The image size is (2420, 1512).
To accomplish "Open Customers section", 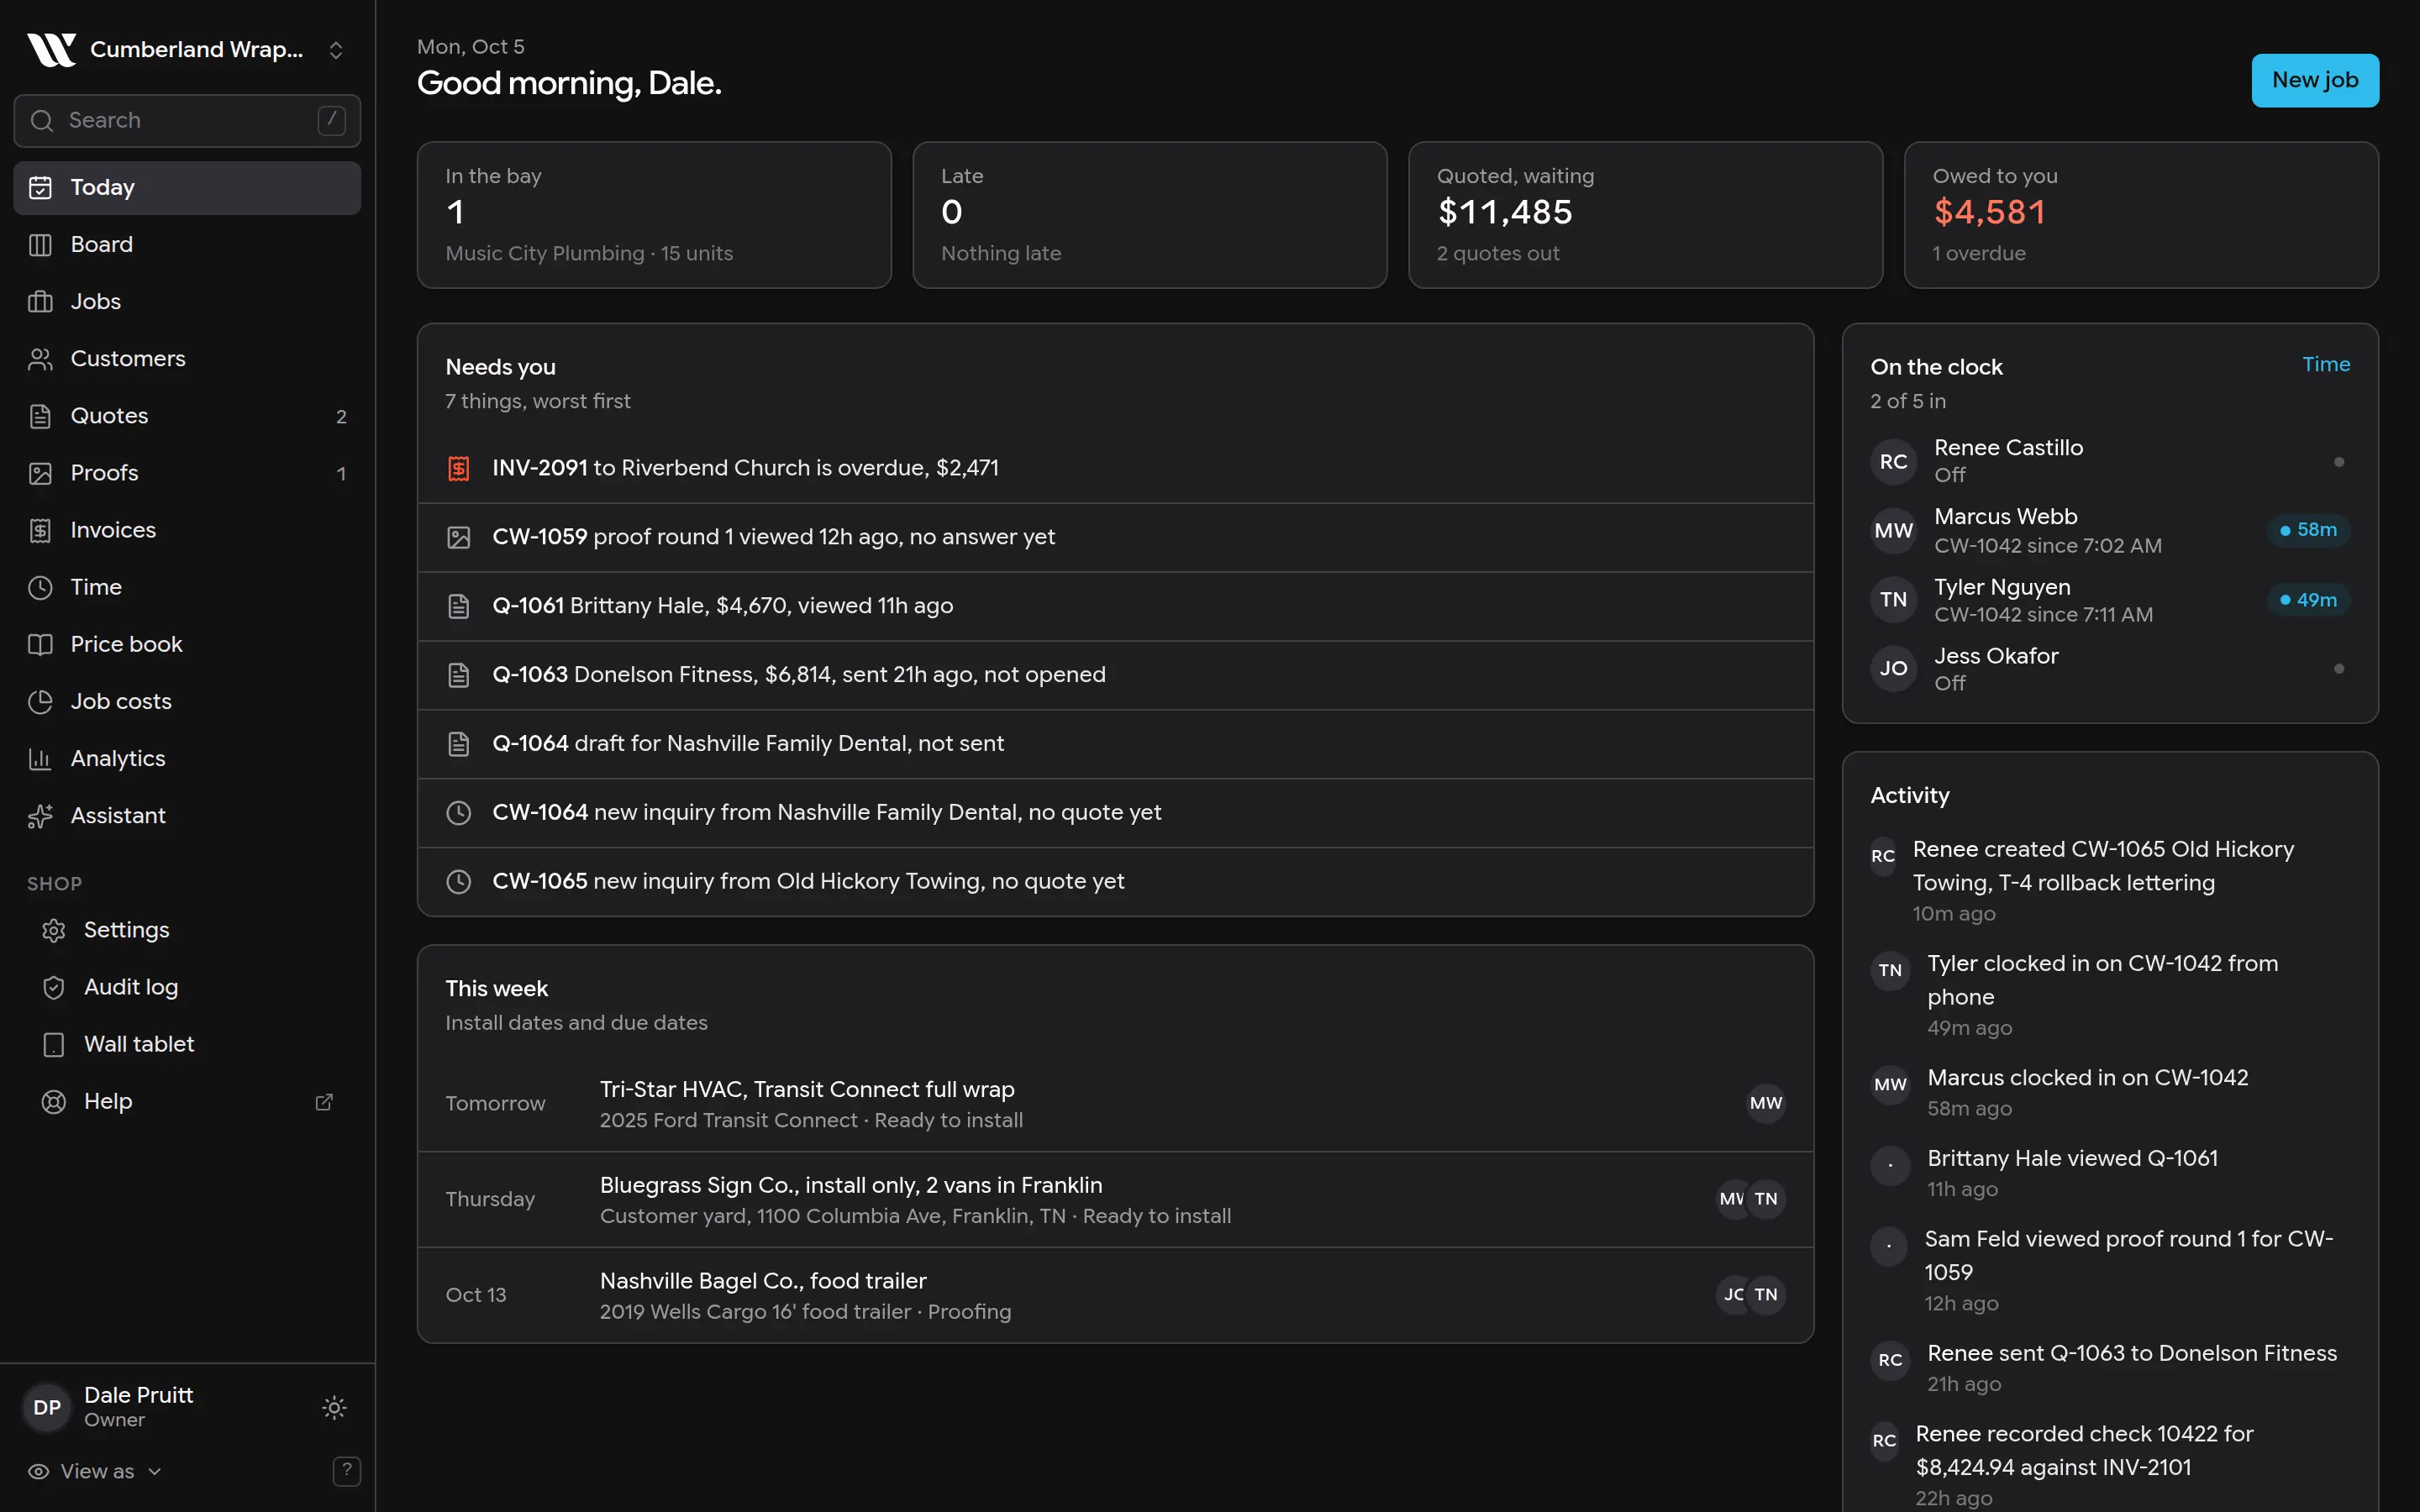I will (x=187, y=358).
